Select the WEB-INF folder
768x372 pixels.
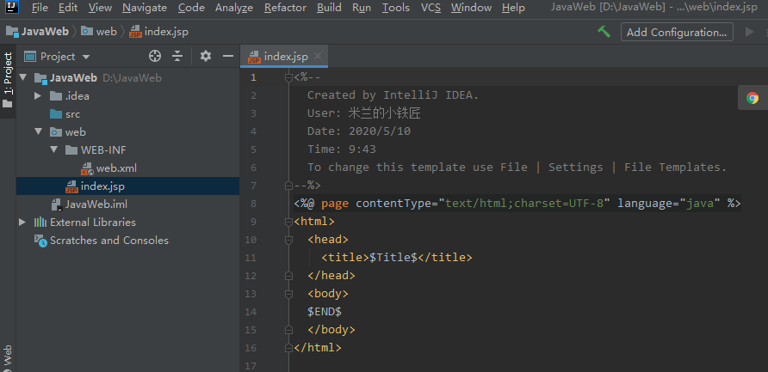(x=96, y=150)
